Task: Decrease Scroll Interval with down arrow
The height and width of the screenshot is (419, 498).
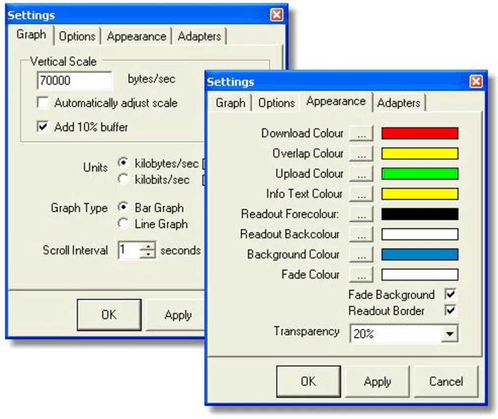Action: (148, 254)
